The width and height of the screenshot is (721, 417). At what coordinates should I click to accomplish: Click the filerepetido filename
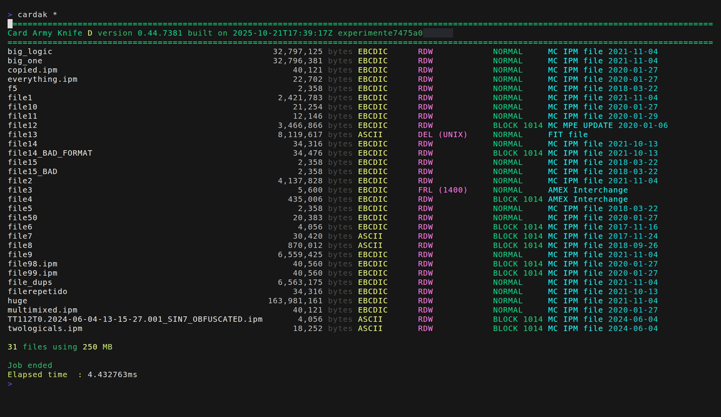tap(37, 292)
